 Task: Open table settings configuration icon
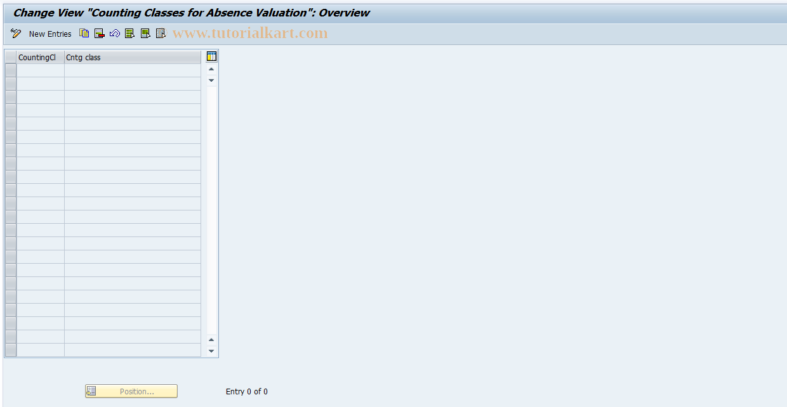[x=211, y=56]
